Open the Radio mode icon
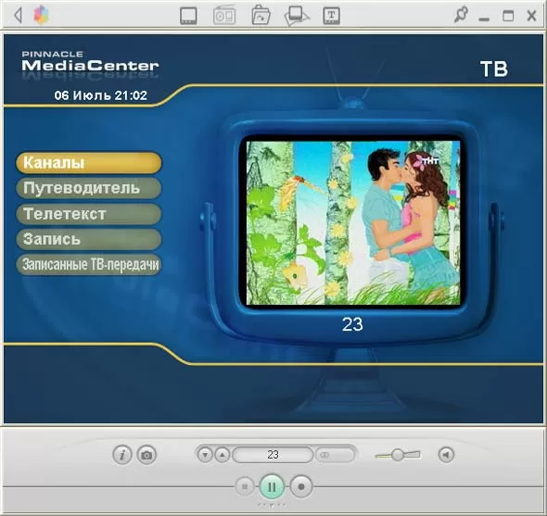 coord(224,16)
